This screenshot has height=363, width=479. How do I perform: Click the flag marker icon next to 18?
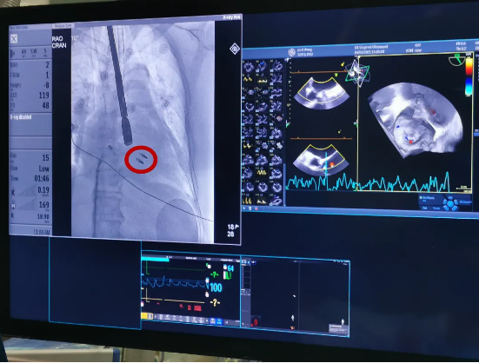tap(236, 227)
